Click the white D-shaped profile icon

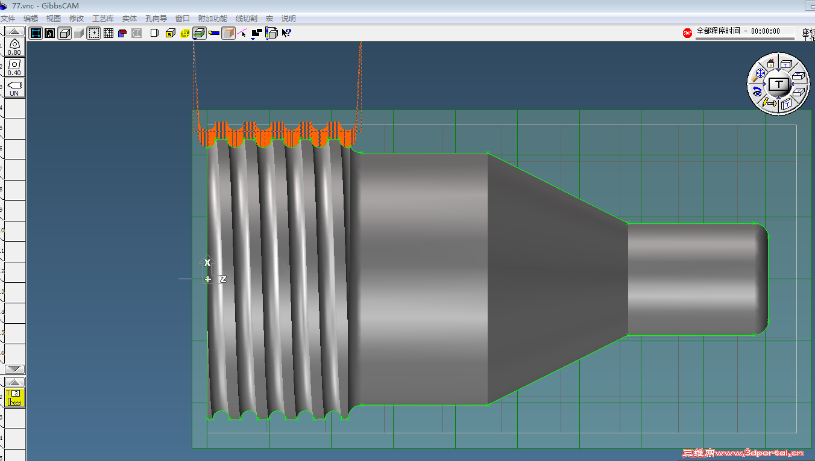(155, 33)
